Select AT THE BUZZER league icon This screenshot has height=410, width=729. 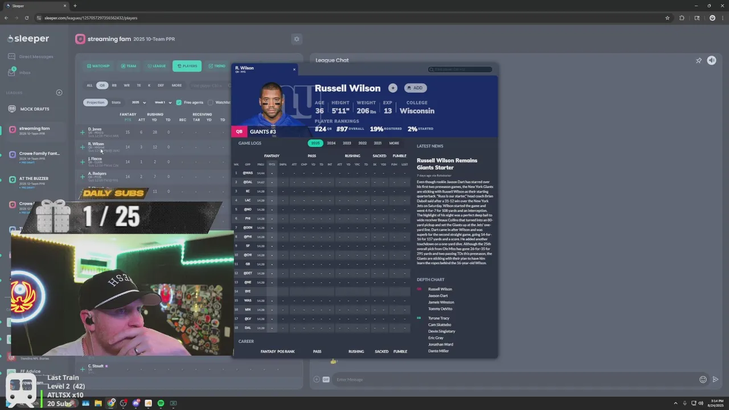coord(12,179)
